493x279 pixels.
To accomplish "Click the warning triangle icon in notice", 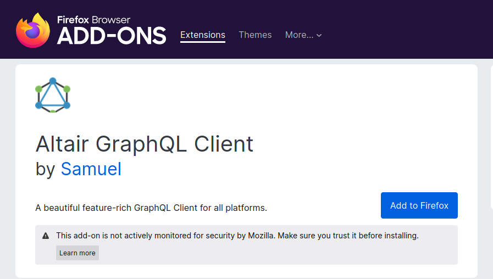I will pos(46,236).
